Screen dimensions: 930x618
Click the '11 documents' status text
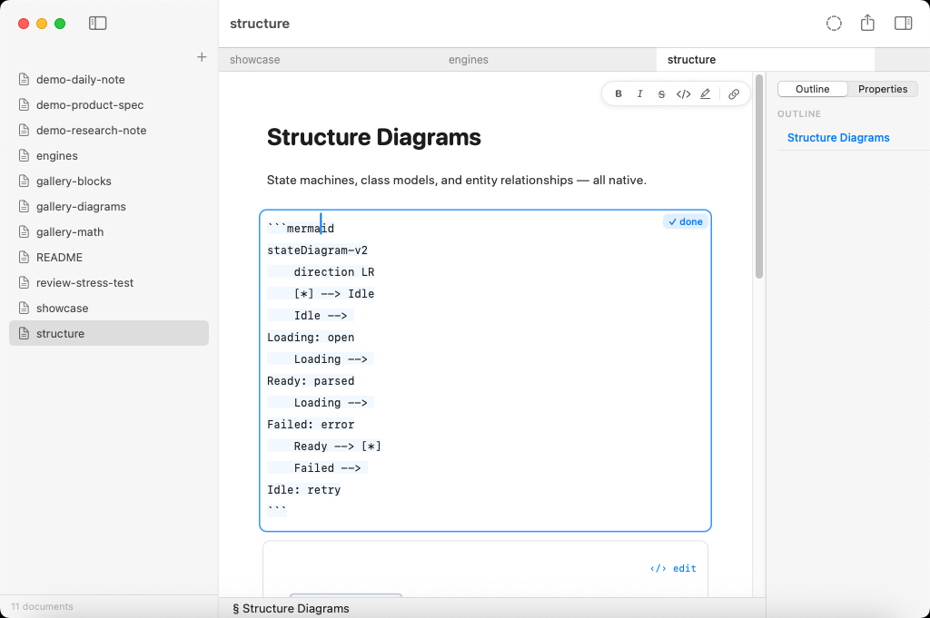pyautogui.click(x=42, y=607)
